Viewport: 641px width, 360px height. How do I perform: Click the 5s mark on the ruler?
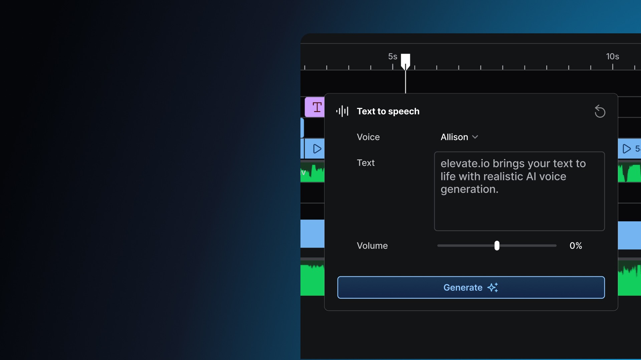[x=393, y=57]
